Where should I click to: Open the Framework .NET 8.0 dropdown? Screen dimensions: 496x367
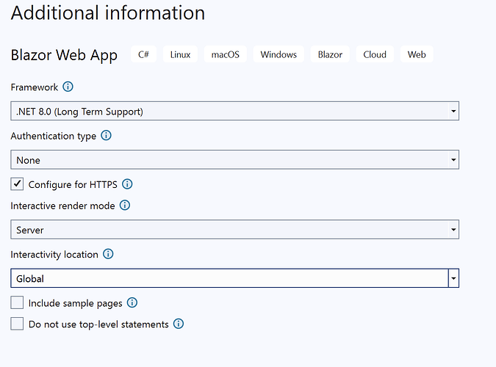(234, 112)
